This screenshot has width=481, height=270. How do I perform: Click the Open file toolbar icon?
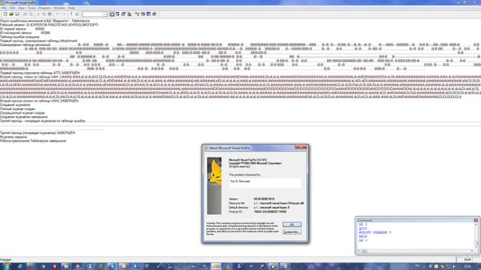(12, 14)
